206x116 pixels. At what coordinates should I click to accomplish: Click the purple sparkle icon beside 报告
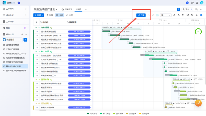(x=25, y=28)
